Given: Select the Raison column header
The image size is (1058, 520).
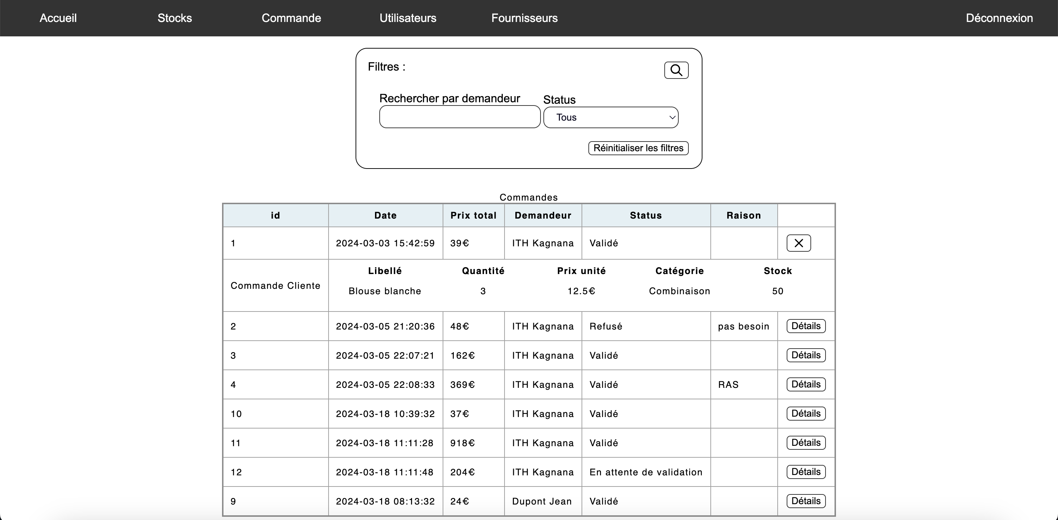Looking at the screenshot, I should (743, 215).
